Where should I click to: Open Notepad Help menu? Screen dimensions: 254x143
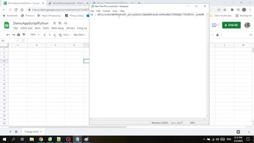point(122,11)
